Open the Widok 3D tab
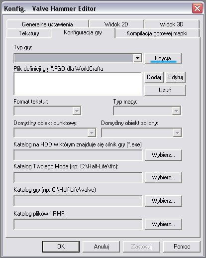 click(172, 24)
